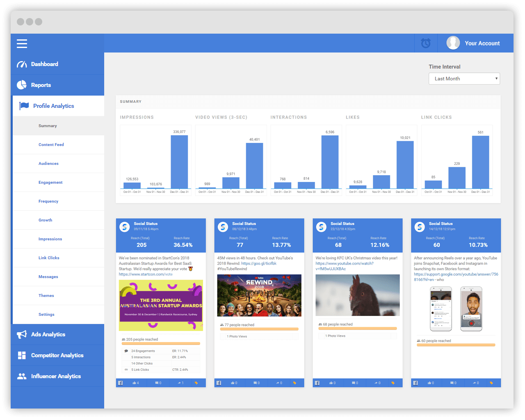This screenshot has width=525, height=420.
Task: Click the '5 Link Clicks' row
Action: tap(161, 370)
